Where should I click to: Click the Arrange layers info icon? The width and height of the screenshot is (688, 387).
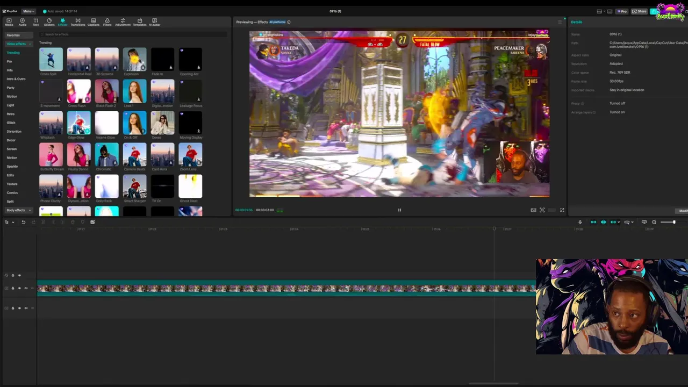point(593,112)
